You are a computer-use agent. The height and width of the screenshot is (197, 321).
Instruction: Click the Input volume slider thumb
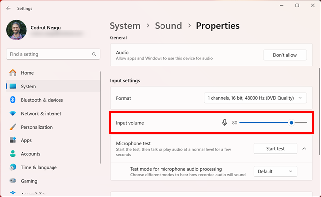[291, 123]
